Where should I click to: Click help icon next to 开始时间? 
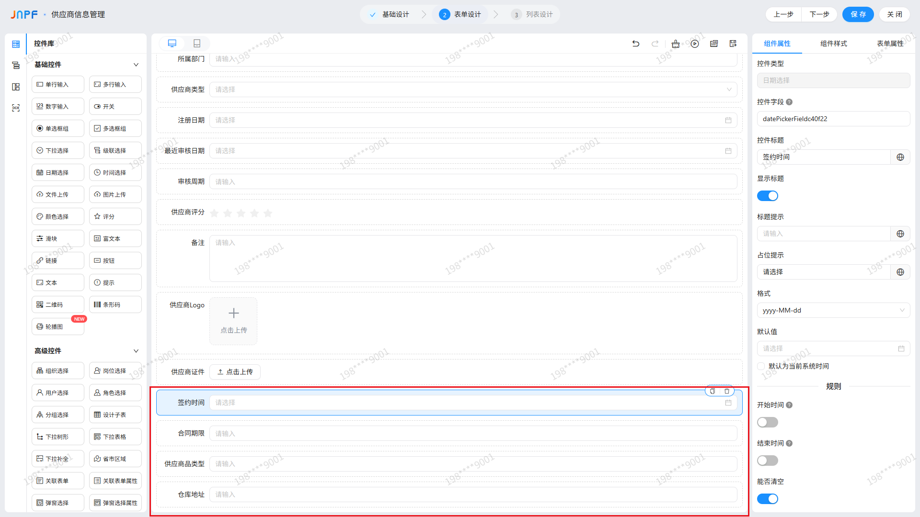[789, 405]
